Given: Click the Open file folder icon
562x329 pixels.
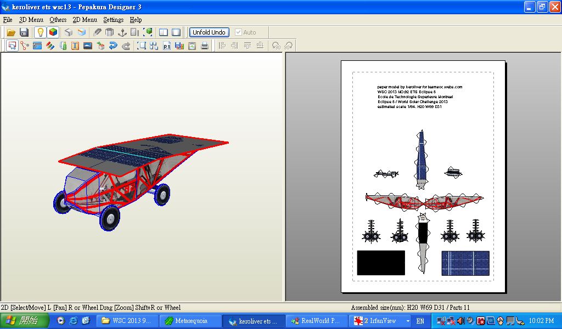Looking at the screenshot, I should tap(10, 33).
